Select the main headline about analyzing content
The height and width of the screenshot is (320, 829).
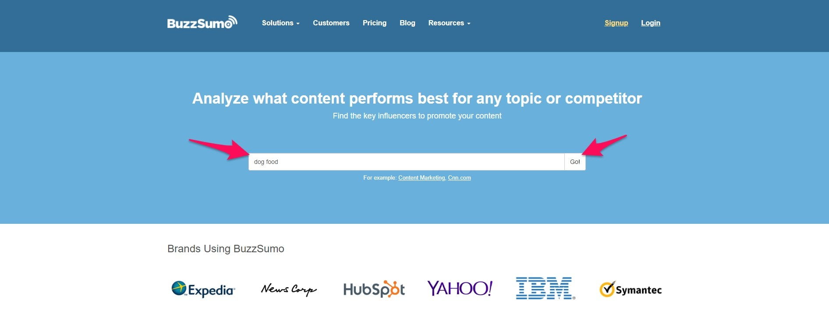(x=417, y=98)
